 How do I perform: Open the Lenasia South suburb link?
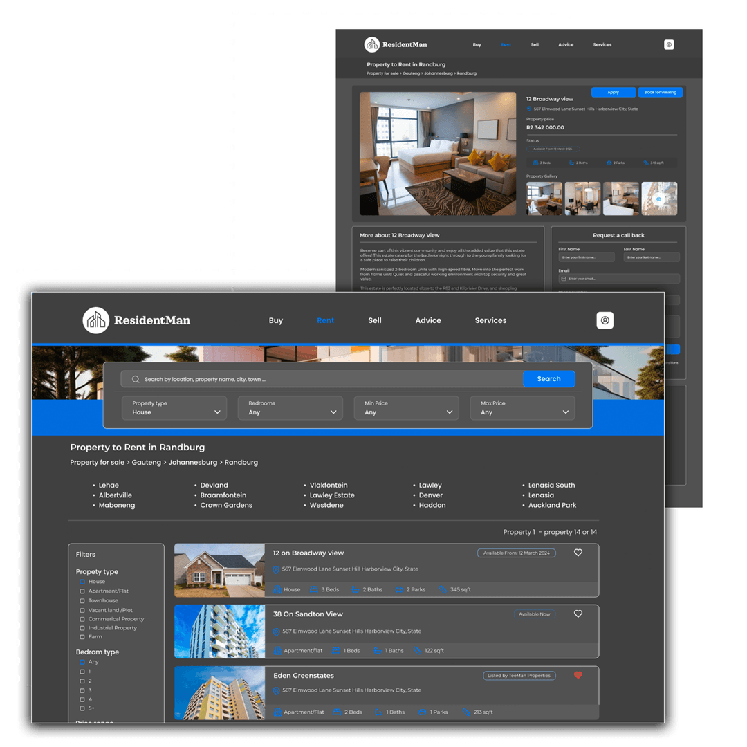(551, 486)
